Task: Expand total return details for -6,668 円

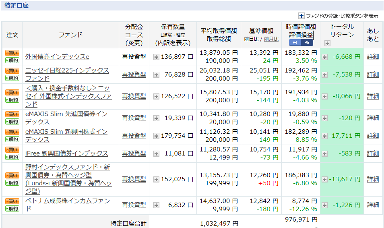Action: pyautogui.click(x=324, y=57)
